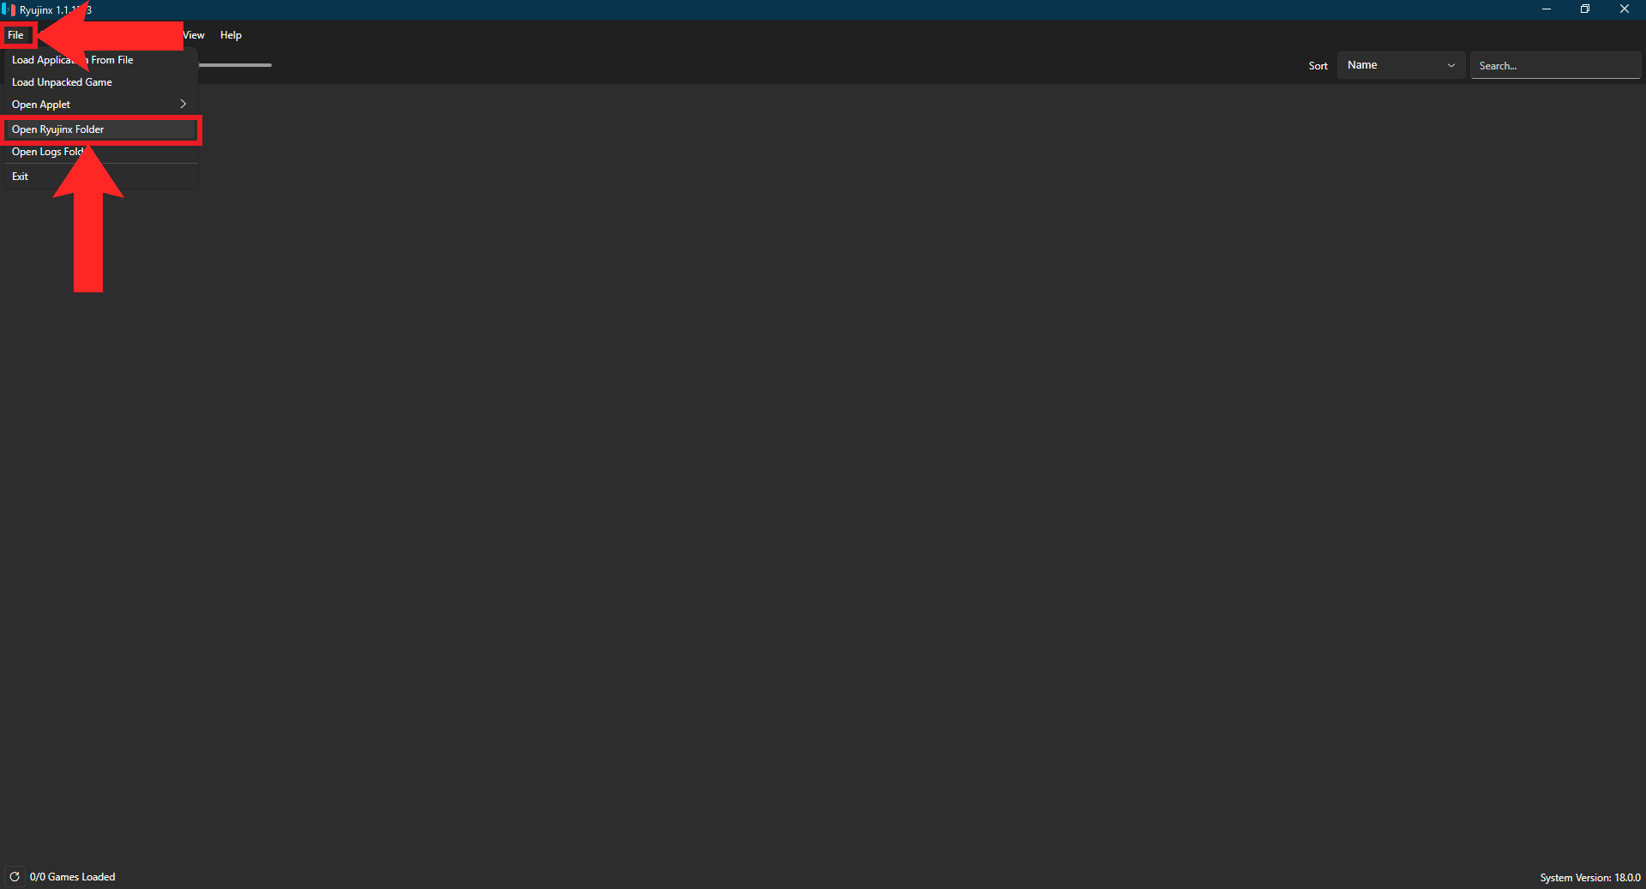Expand the Open Applet submenu
The width and height of the screenshot is (1646, 889).
(100, 104)
